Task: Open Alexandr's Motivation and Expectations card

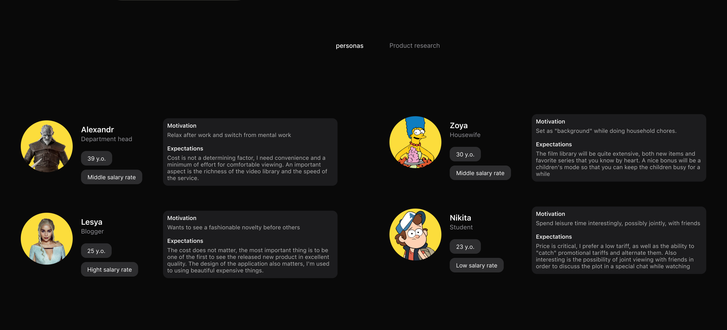Action: (x=250, y=152)
